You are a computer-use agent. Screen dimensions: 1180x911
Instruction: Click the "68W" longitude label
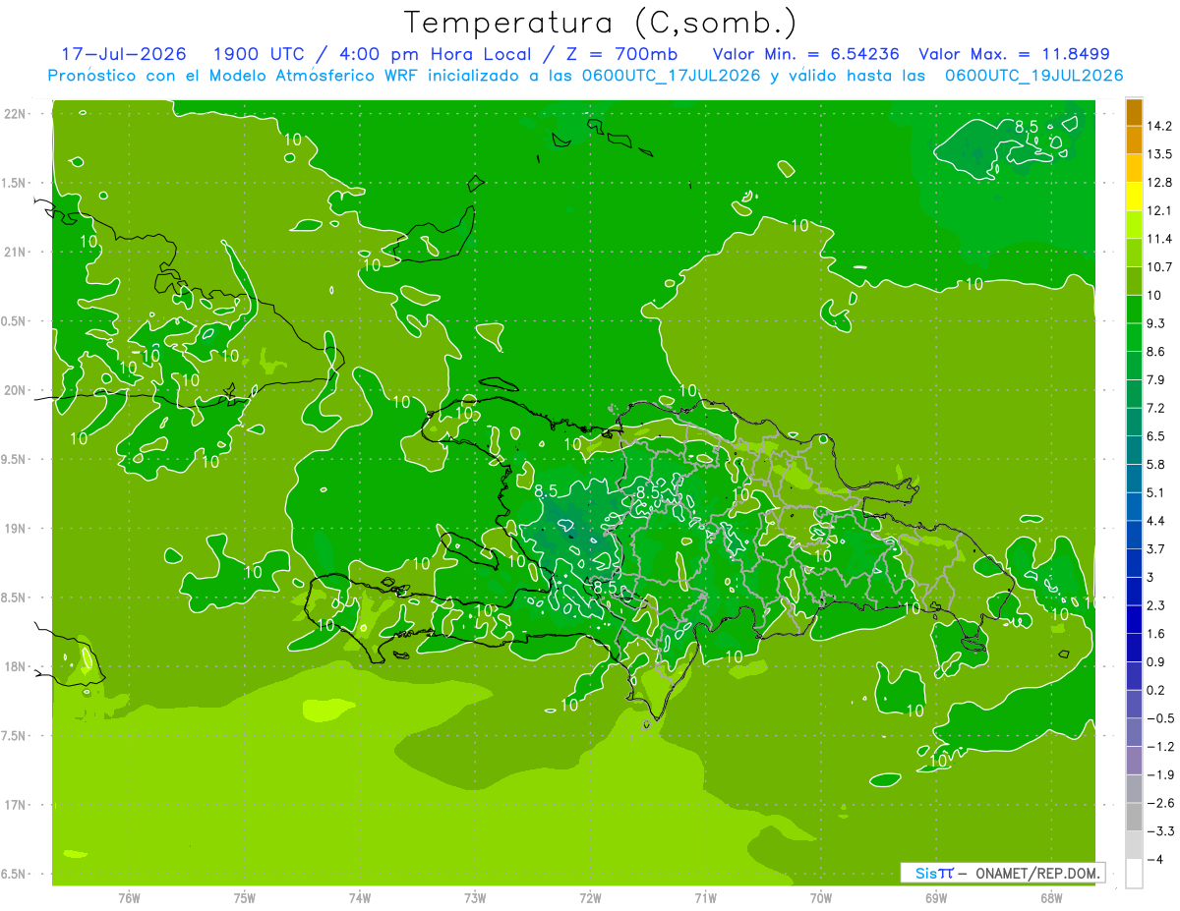tap(1050, 897)
